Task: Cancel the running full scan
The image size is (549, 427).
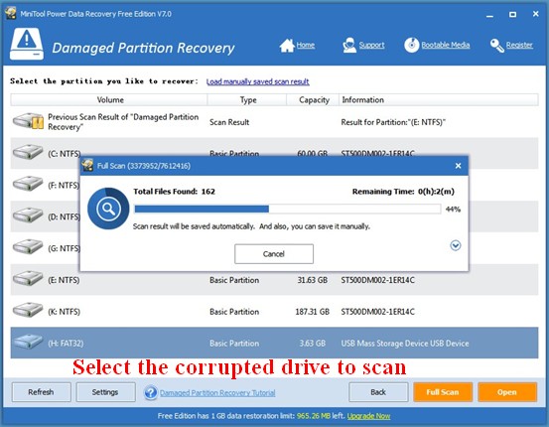Action: [274, 254]
